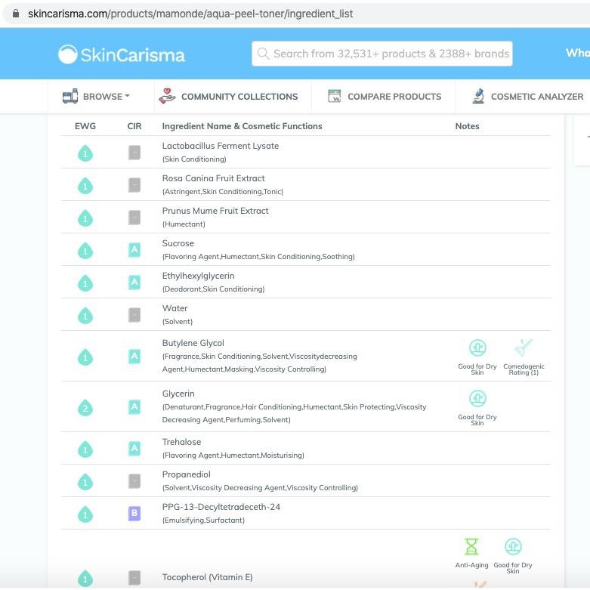This screenshot has height=590, width=590.
Task: Click the Anti-Aging hourglass icon
Action: coord(471,546)
